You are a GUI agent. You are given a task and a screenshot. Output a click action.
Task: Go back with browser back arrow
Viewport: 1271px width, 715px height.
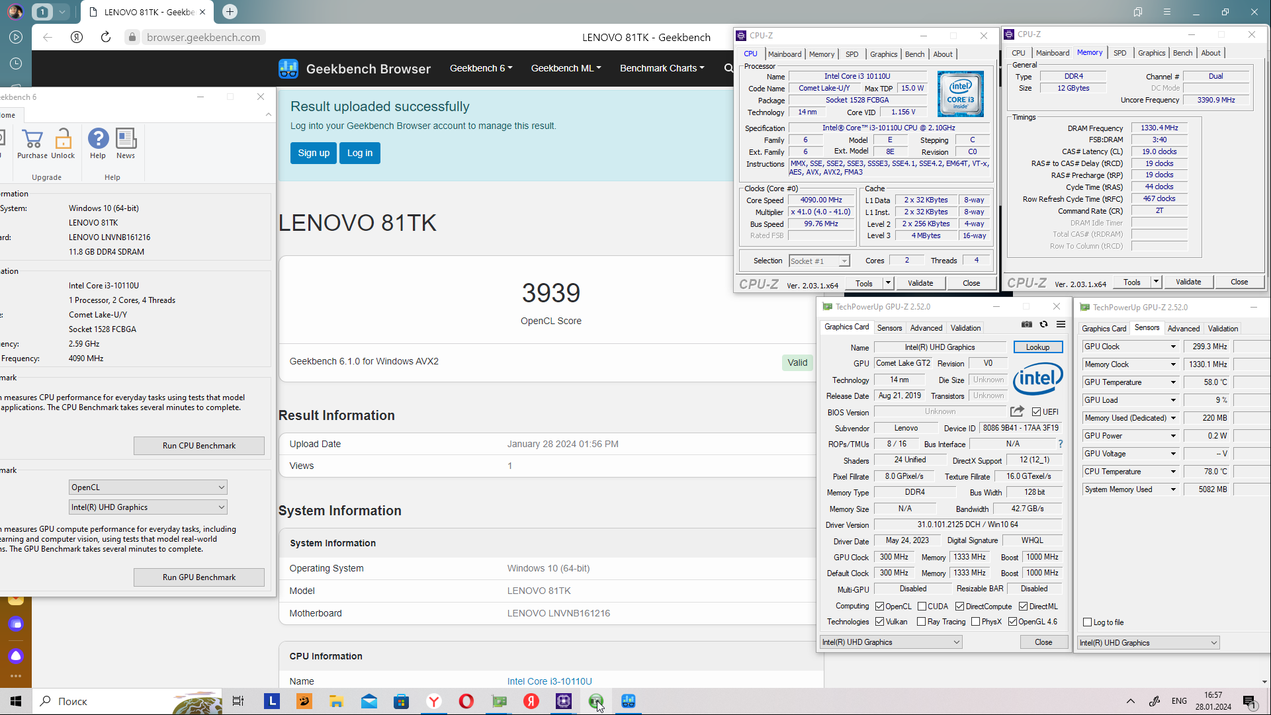[x=48, y=37]
